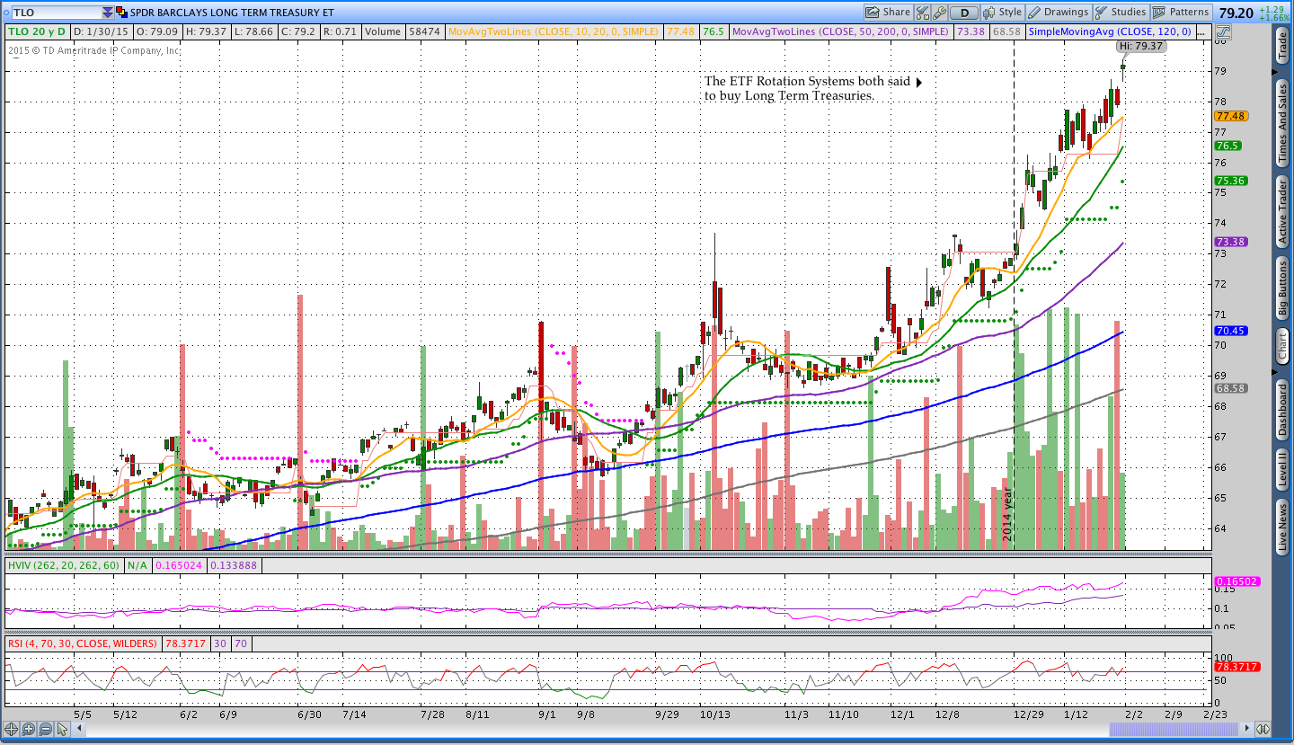Click the HVIV 0.16502 value bubble
1294x745 pixels.
pyautogui.click(x=1236, y=581)
